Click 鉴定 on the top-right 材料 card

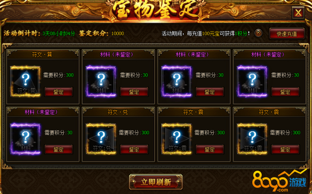285,92
